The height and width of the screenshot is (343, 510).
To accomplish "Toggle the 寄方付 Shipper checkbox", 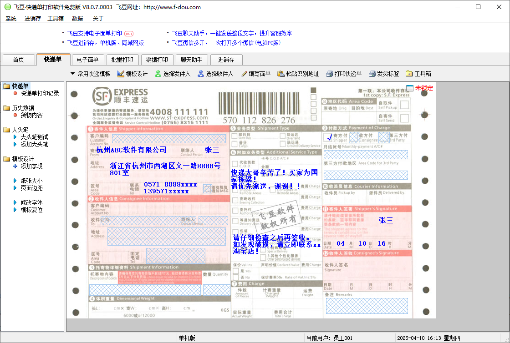I will (329, 137).
